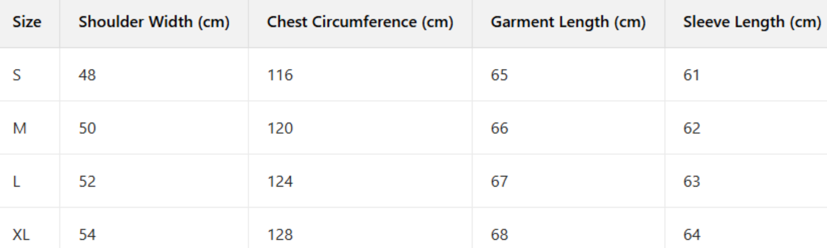Click the Shoulder Width (cm) header
827x248 pixels.
[154, 22]
